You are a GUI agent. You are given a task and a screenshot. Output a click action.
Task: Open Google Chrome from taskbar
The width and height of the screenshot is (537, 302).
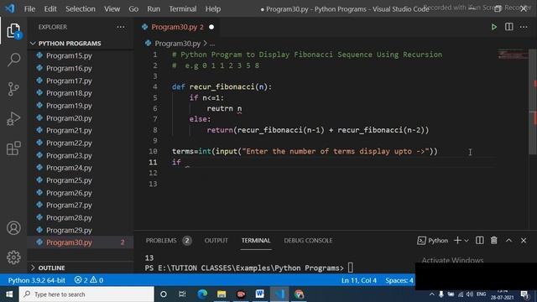click(x=299, y=294)
